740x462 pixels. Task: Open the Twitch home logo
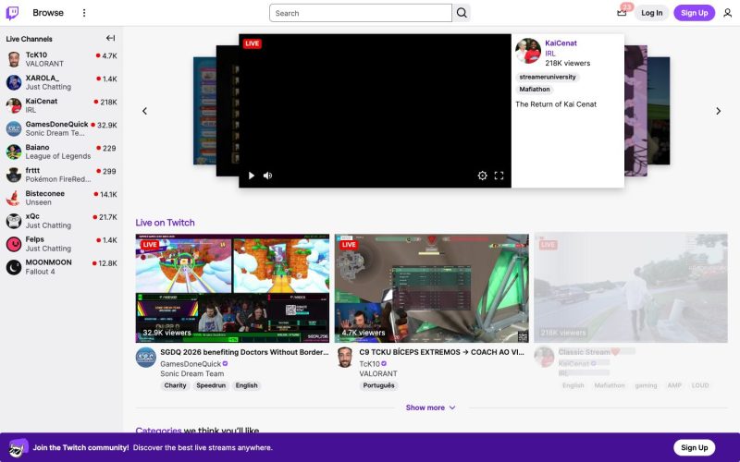pos(12,13)
